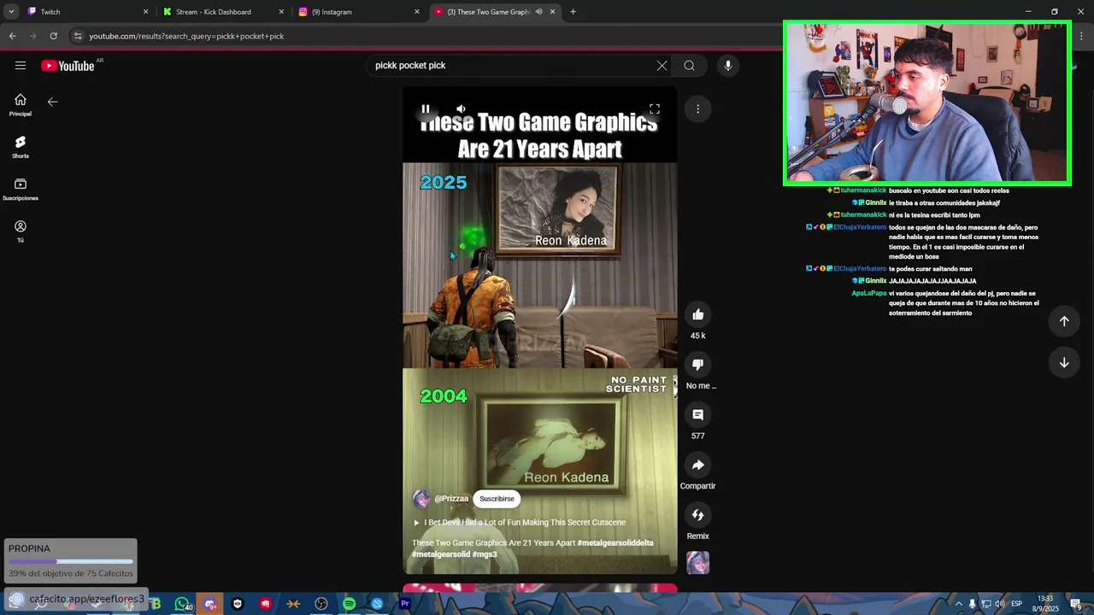Open the 577 comments panel
This screenshot has width=1094, height=615.
point(697,414)
